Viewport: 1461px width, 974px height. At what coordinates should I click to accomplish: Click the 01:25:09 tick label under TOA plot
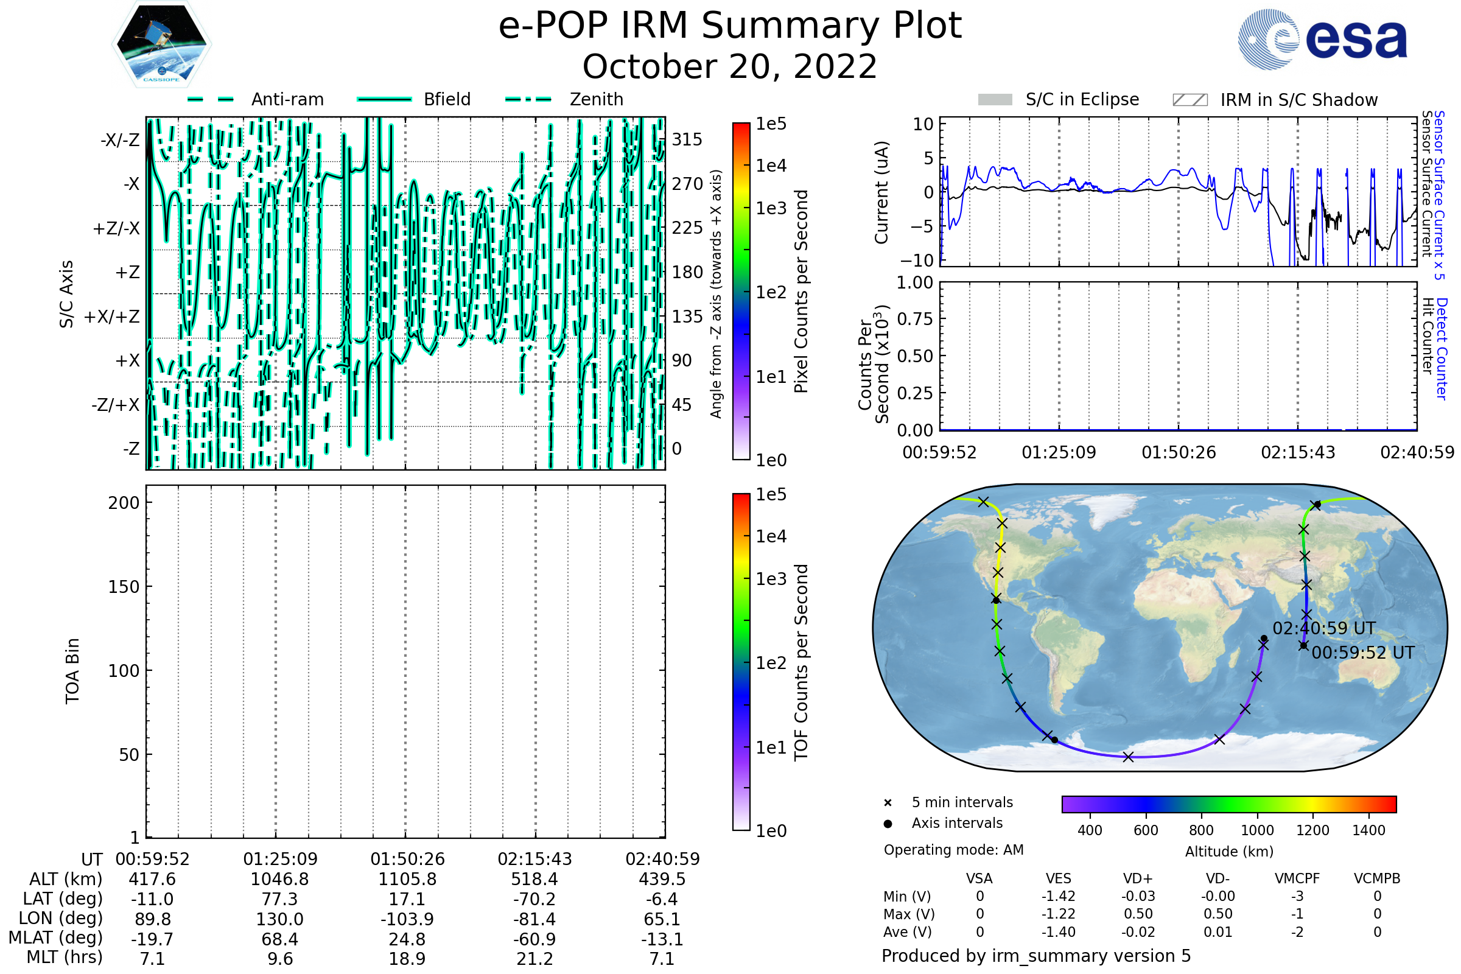pos(280,859)
